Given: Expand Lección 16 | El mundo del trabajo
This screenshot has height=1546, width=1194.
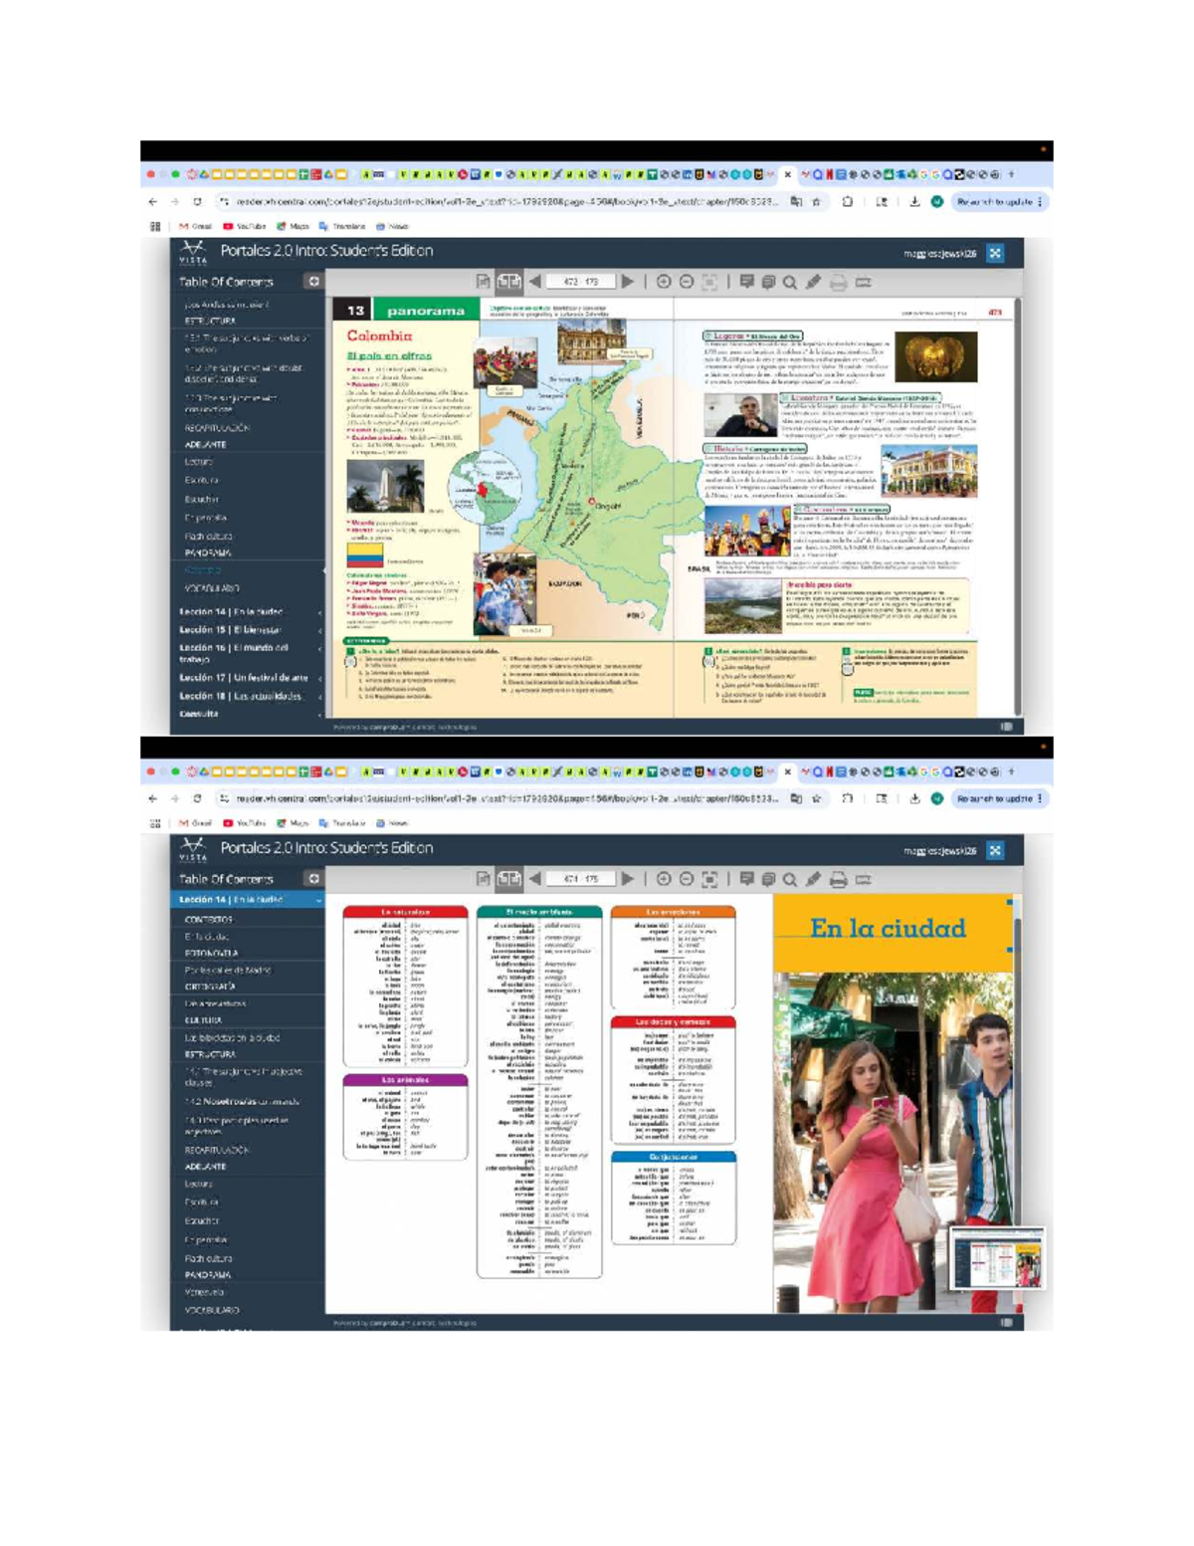Looking at the screenshot, I should click(249, 653).
